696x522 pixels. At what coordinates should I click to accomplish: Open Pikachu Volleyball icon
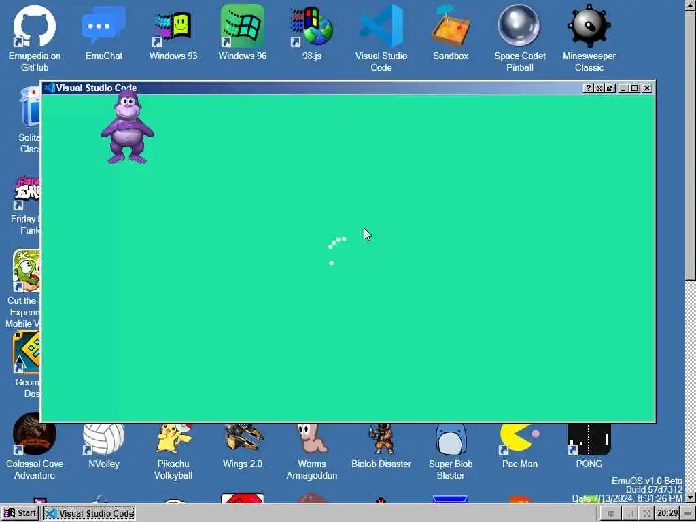[173, 451]
